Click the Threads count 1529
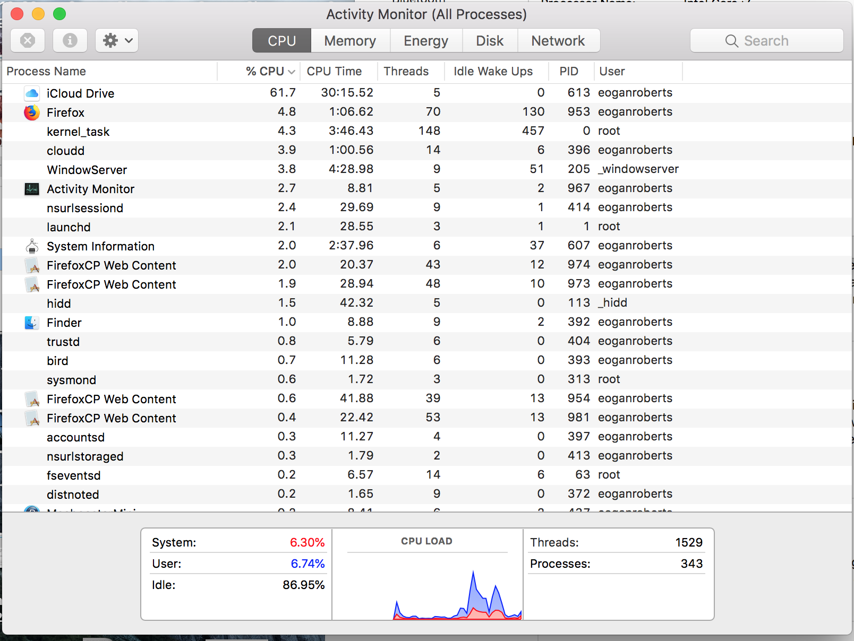Viewport: 854px width, 641px height. (689, 542)
